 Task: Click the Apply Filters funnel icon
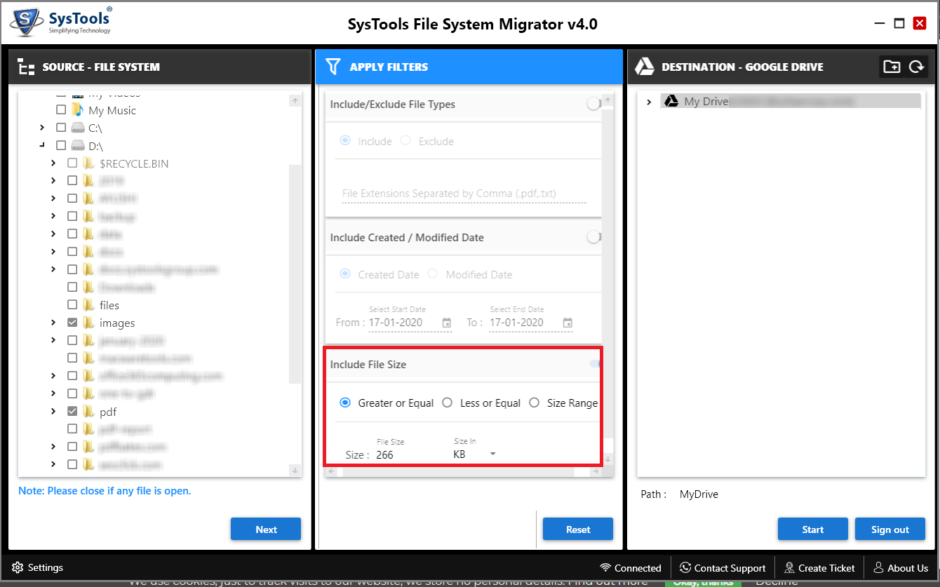click(x=334, y=67)
